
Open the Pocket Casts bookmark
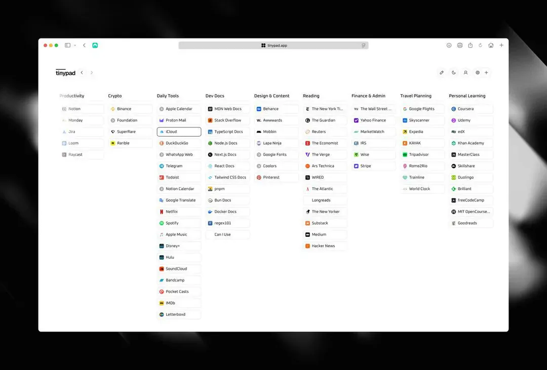coord(179,292)
